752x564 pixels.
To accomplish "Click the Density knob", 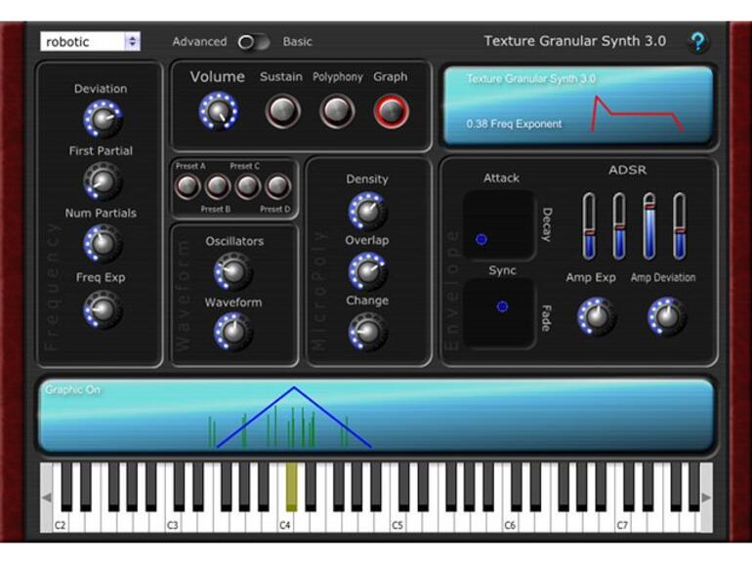I will point(368,212).
